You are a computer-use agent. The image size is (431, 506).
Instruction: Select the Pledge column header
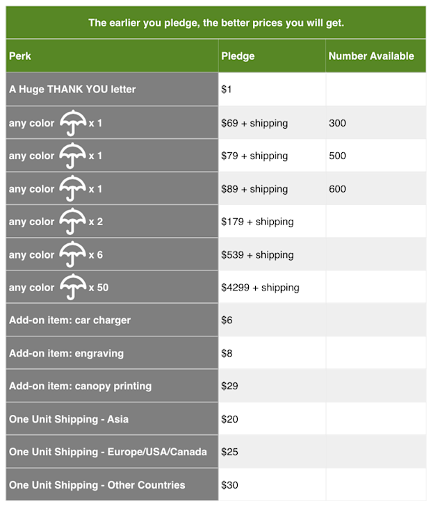click(x=238, y=56)
